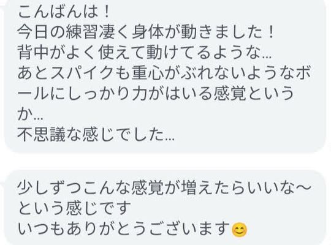Click the word 背中 in the message
Viewport: 331px width, 245px height.
pos(34,53)
